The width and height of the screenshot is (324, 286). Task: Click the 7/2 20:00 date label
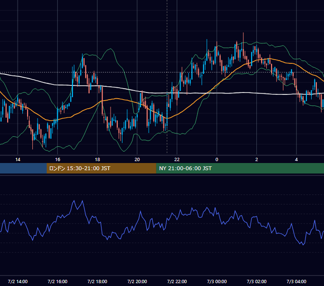pos(137,281)
